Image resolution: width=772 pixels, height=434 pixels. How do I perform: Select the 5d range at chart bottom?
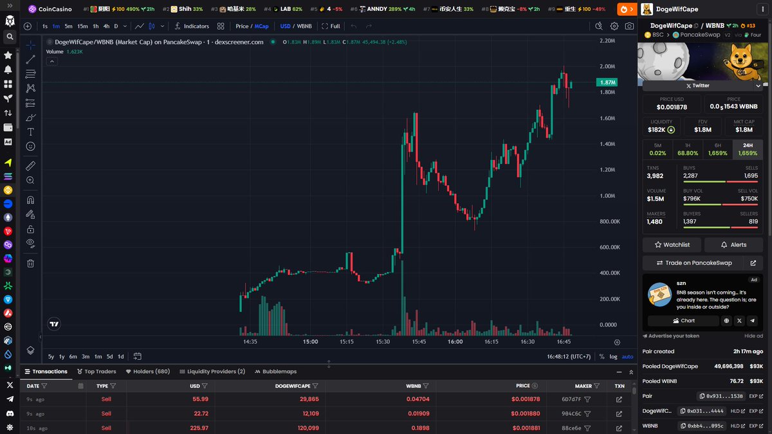(109, 356)
